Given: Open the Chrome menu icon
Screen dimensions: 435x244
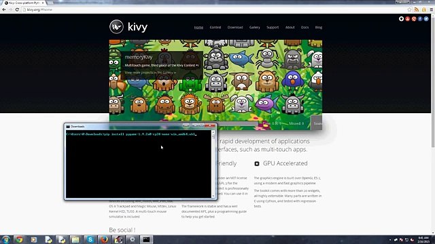Looking at the screenshot, I should 432,9.
